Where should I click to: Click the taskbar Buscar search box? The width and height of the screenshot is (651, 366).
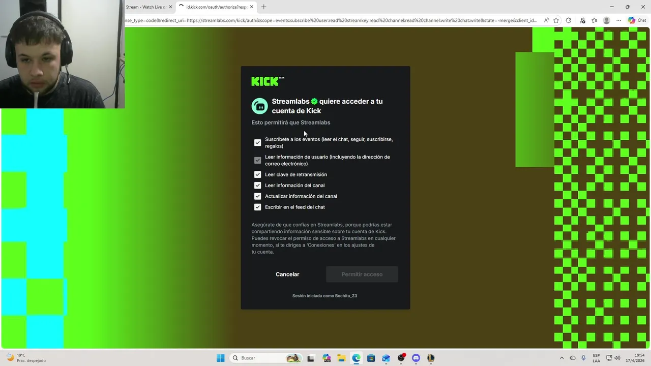[x=265, y=358]
